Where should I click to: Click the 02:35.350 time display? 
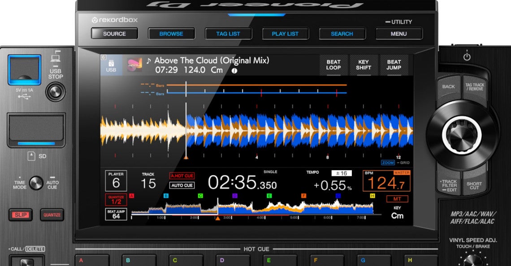click(x=242, y=183)
